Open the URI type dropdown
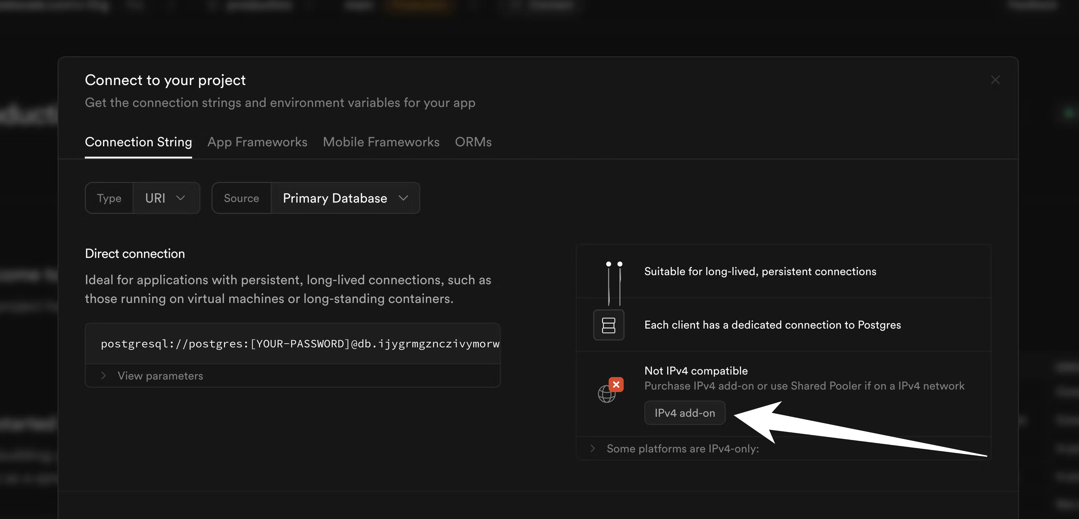Image resolution: width=1079 pixels, height=519 pixels. tap(165, 198)
